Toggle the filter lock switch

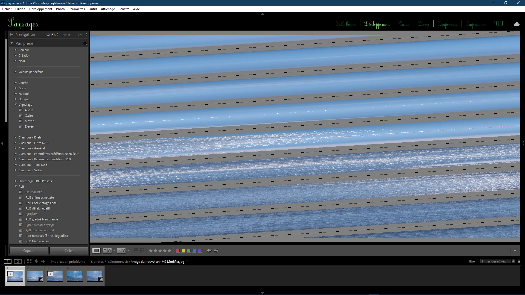click(x=519, y=261)
